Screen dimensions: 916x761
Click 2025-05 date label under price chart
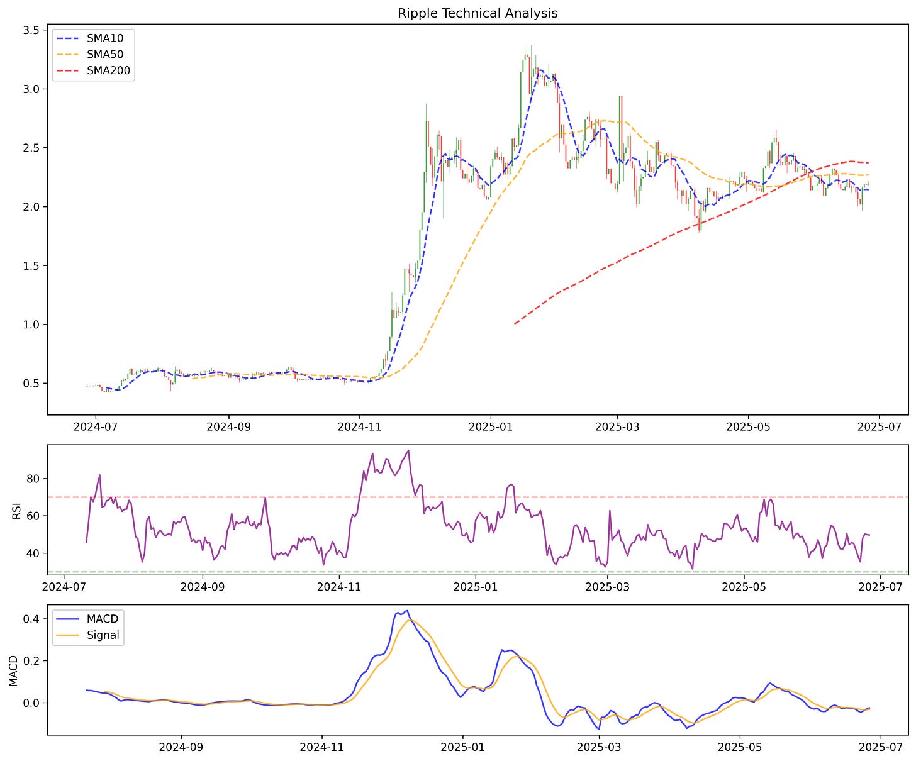pos(748,428)
